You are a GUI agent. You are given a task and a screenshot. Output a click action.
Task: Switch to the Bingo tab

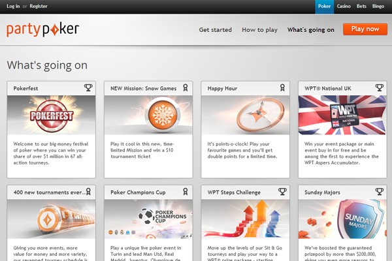(x=378, y=7)
